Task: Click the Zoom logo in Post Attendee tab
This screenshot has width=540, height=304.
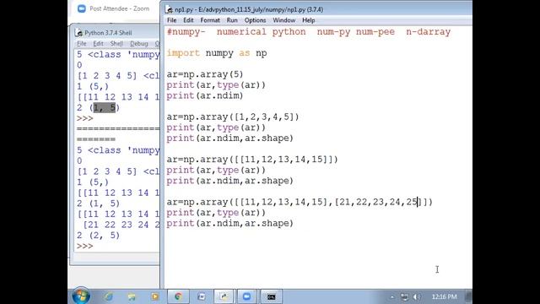Action: (82, 8)
